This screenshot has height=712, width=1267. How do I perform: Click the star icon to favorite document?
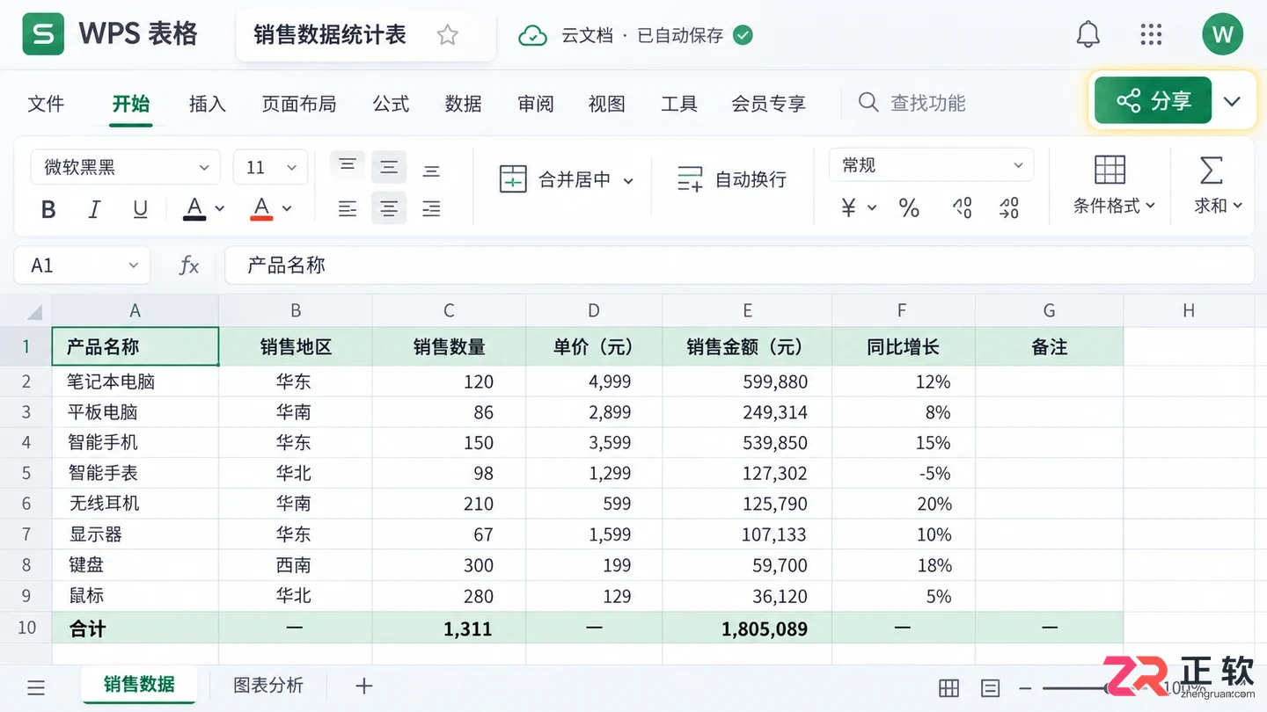click(x=448, y=35)
